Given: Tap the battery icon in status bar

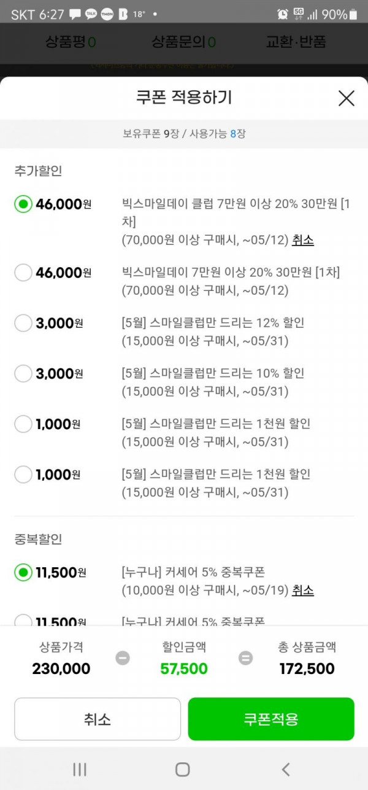Looking at the screenshot, I should point(353,14).
